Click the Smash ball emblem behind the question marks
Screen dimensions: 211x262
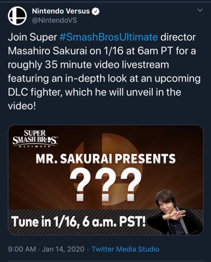(106, 169)
